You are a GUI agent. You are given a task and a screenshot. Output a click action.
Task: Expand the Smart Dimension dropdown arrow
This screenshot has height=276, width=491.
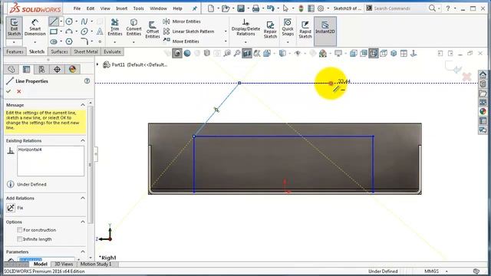click(35, 42)
